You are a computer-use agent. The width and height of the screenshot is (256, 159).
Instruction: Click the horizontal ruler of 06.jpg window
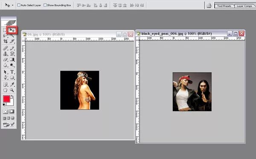pyautogui.click(x=80, y=39)
